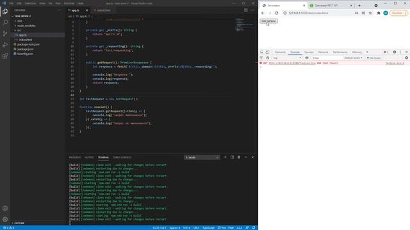Open the DevTools Sources tab
410x230 pixels.
click(x=309, y=52)
